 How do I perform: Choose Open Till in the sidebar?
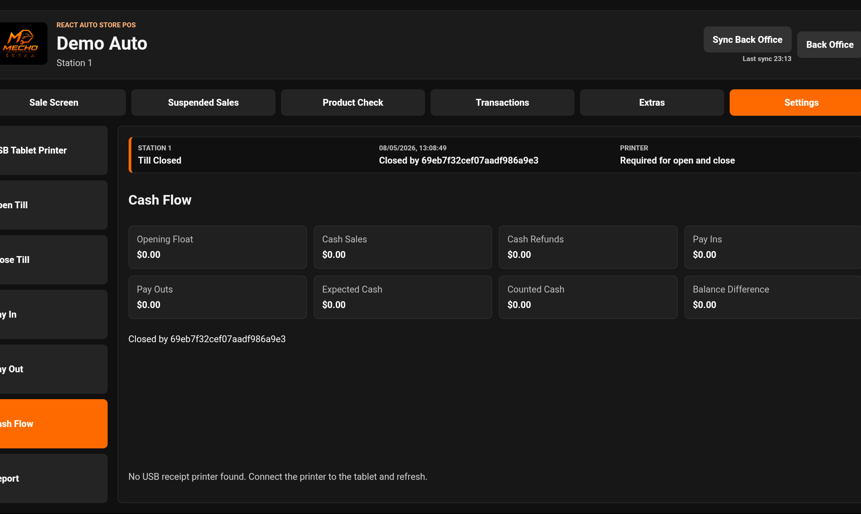[53, 205]
